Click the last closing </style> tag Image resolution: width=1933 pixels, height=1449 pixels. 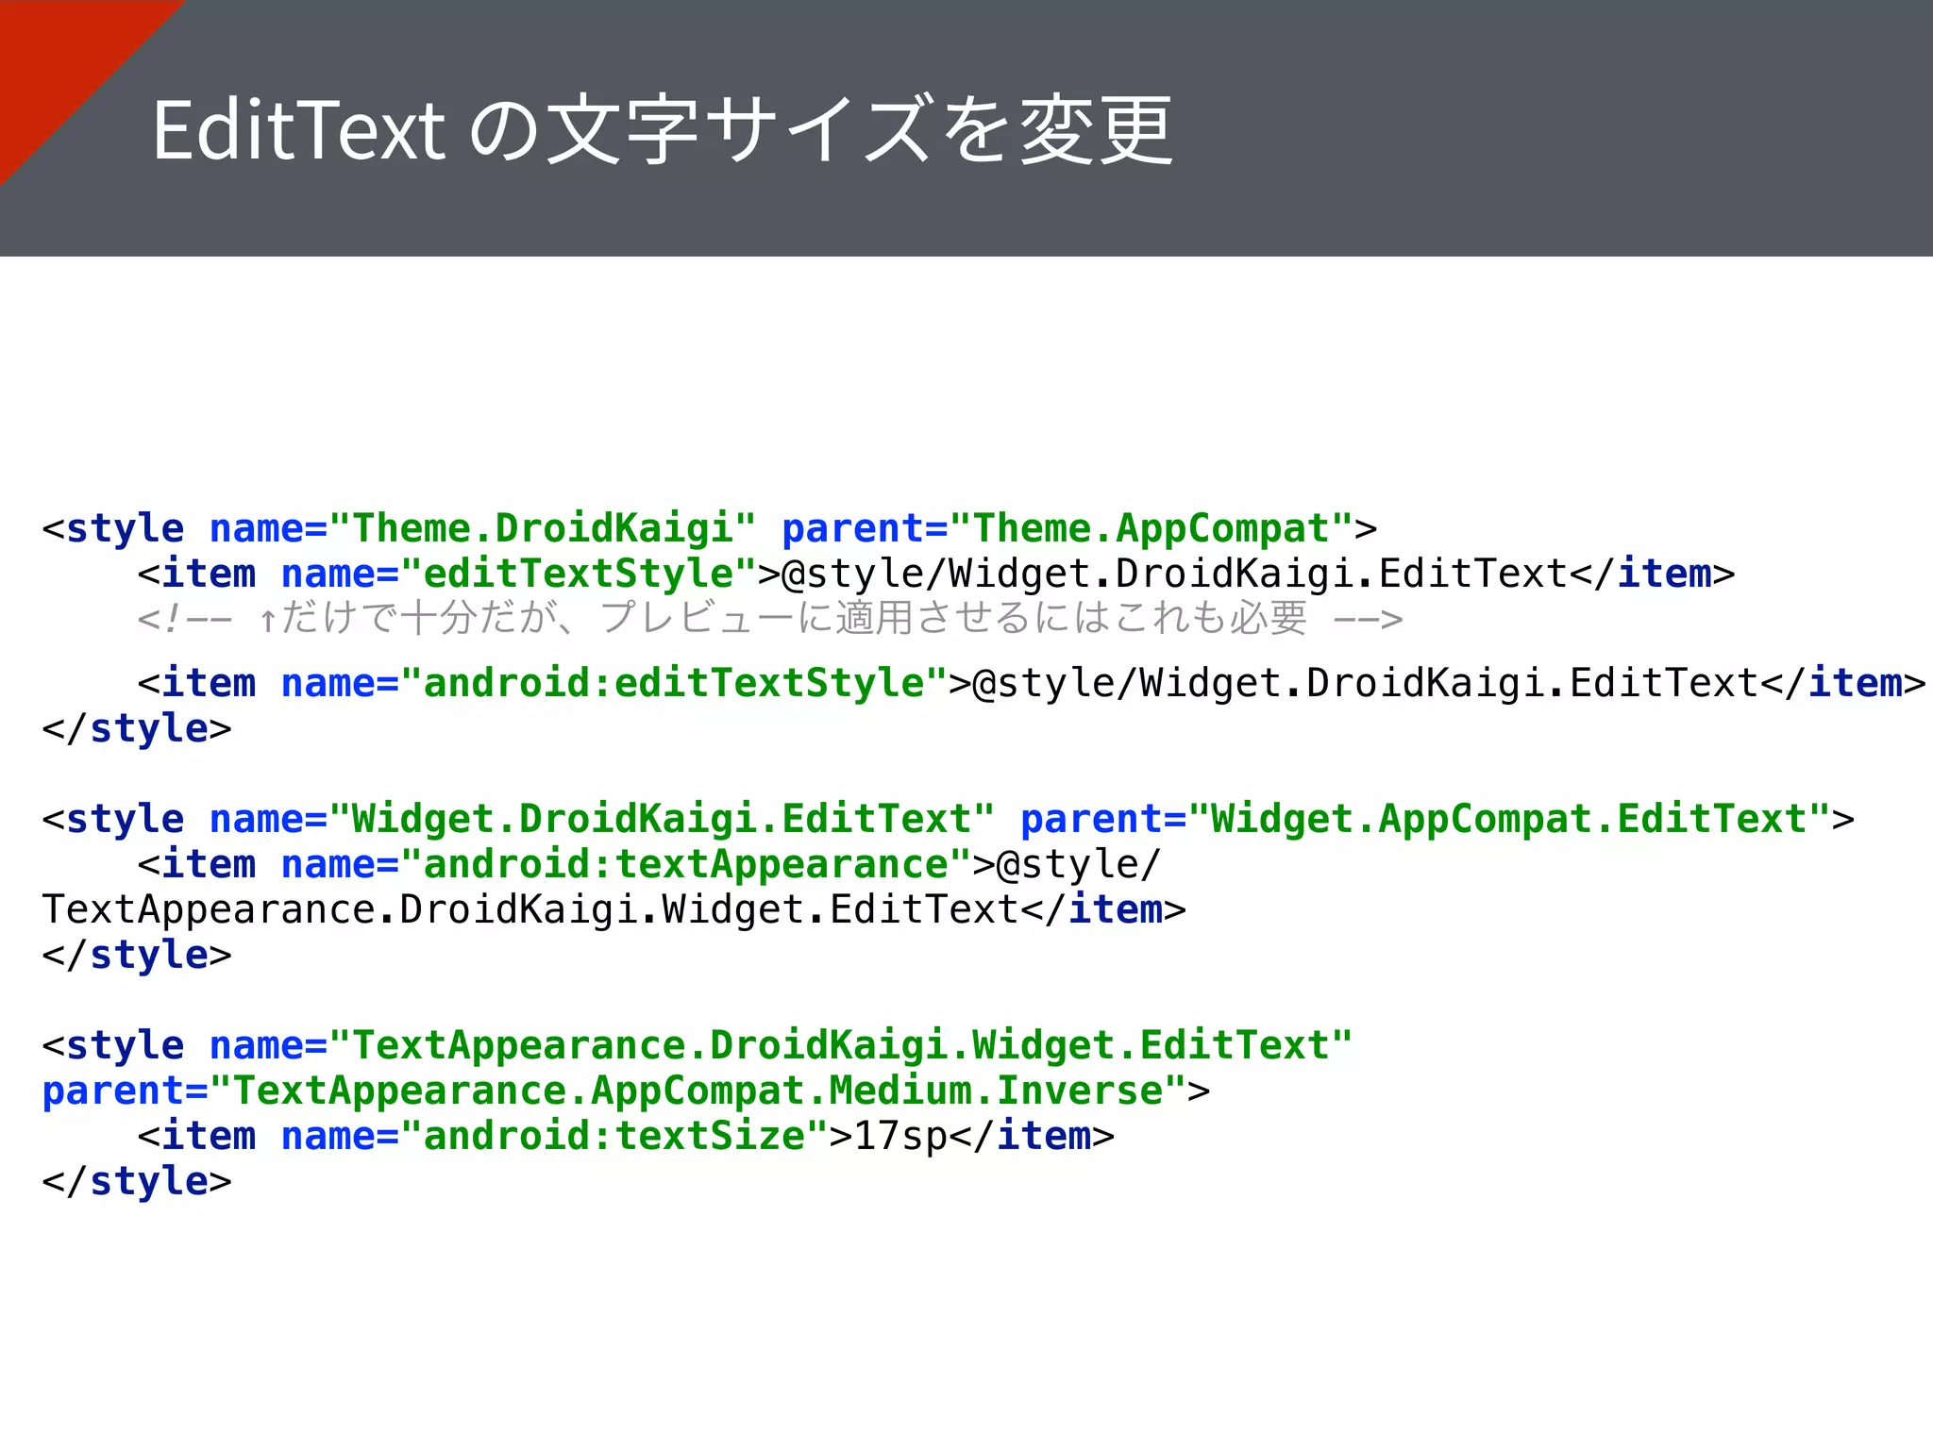click(137, 1181)
